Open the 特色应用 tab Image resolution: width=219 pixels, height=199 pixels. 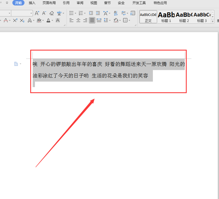[160, 3]
